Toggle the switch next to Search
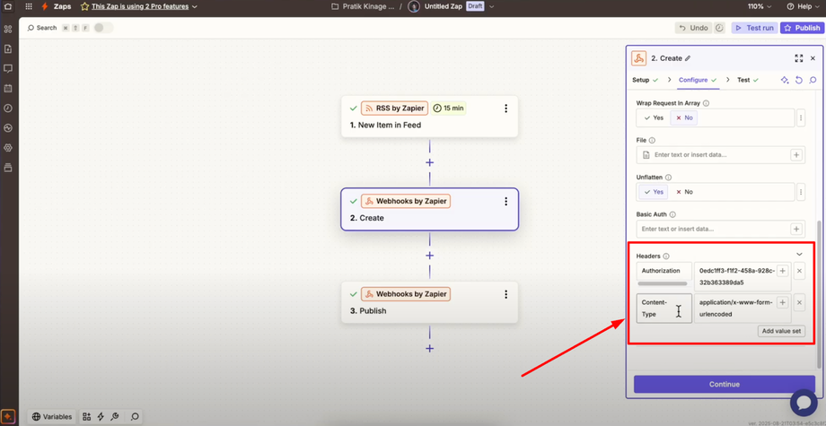 103,28
